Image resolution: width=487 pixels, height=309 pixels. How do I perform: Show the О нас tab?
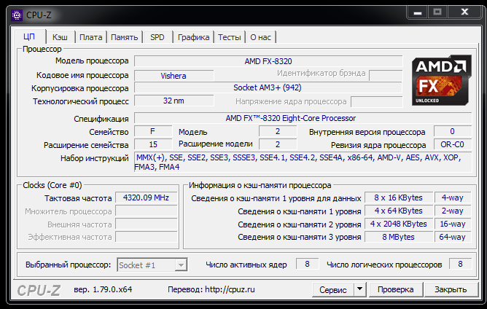coord(260,37)
